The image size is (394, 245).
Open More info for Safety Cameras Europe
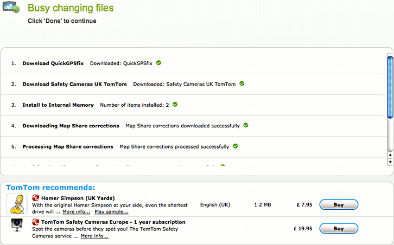point(94,236)
